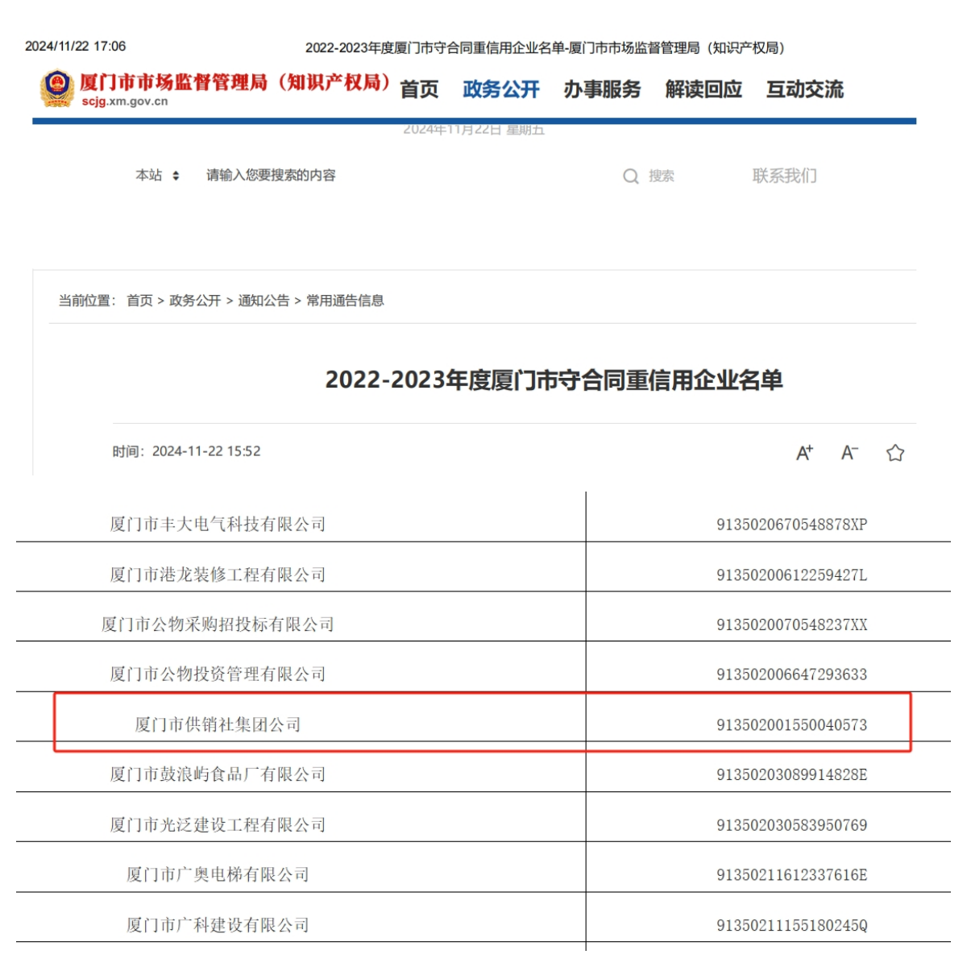Screen dimensions: 967x967
Task: Select the row 厦门市广奥电梯有限公司
Action: click(x=218, y=875)
